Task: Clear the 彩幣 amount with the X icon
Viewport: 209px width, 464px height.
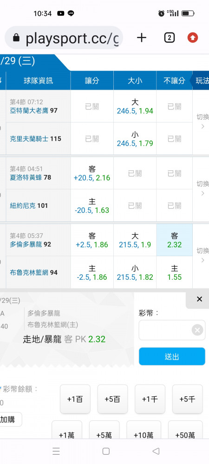Action: (197, 329)
